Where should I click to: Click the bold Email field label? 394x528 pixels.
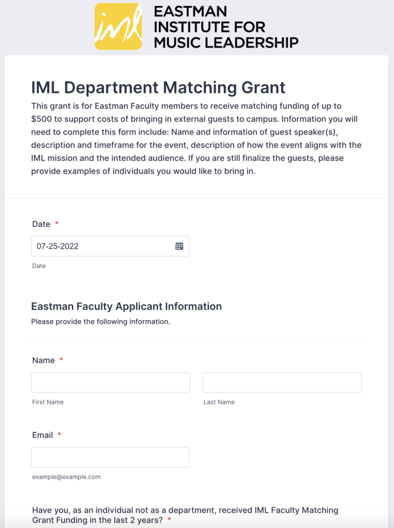coord(43,435)
